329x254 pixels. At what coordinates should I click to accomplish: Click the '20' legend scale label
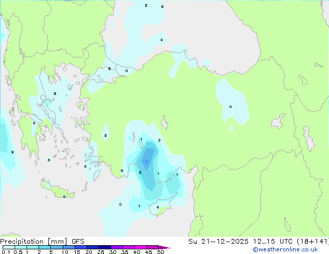pyautogui.click(x=89, y=252)
